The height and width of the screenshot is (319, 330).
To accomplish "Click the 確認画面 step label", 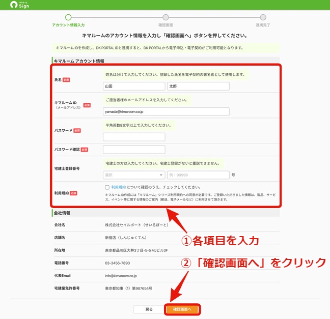I will point(166,25).
